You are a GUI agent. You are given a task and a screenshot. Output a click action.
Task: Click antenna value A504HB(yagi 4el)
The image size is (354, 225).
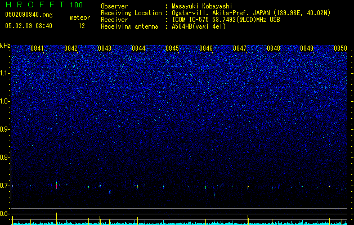click(199, 26)
